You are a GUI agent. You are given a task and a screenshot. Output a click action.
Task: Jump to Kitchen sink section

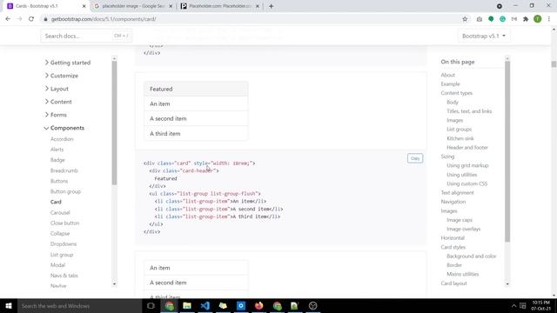click(460, 138)
